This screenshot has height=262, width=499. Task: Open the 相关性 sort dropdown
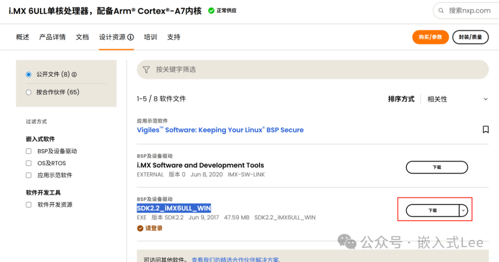click(x=457, y=99)
